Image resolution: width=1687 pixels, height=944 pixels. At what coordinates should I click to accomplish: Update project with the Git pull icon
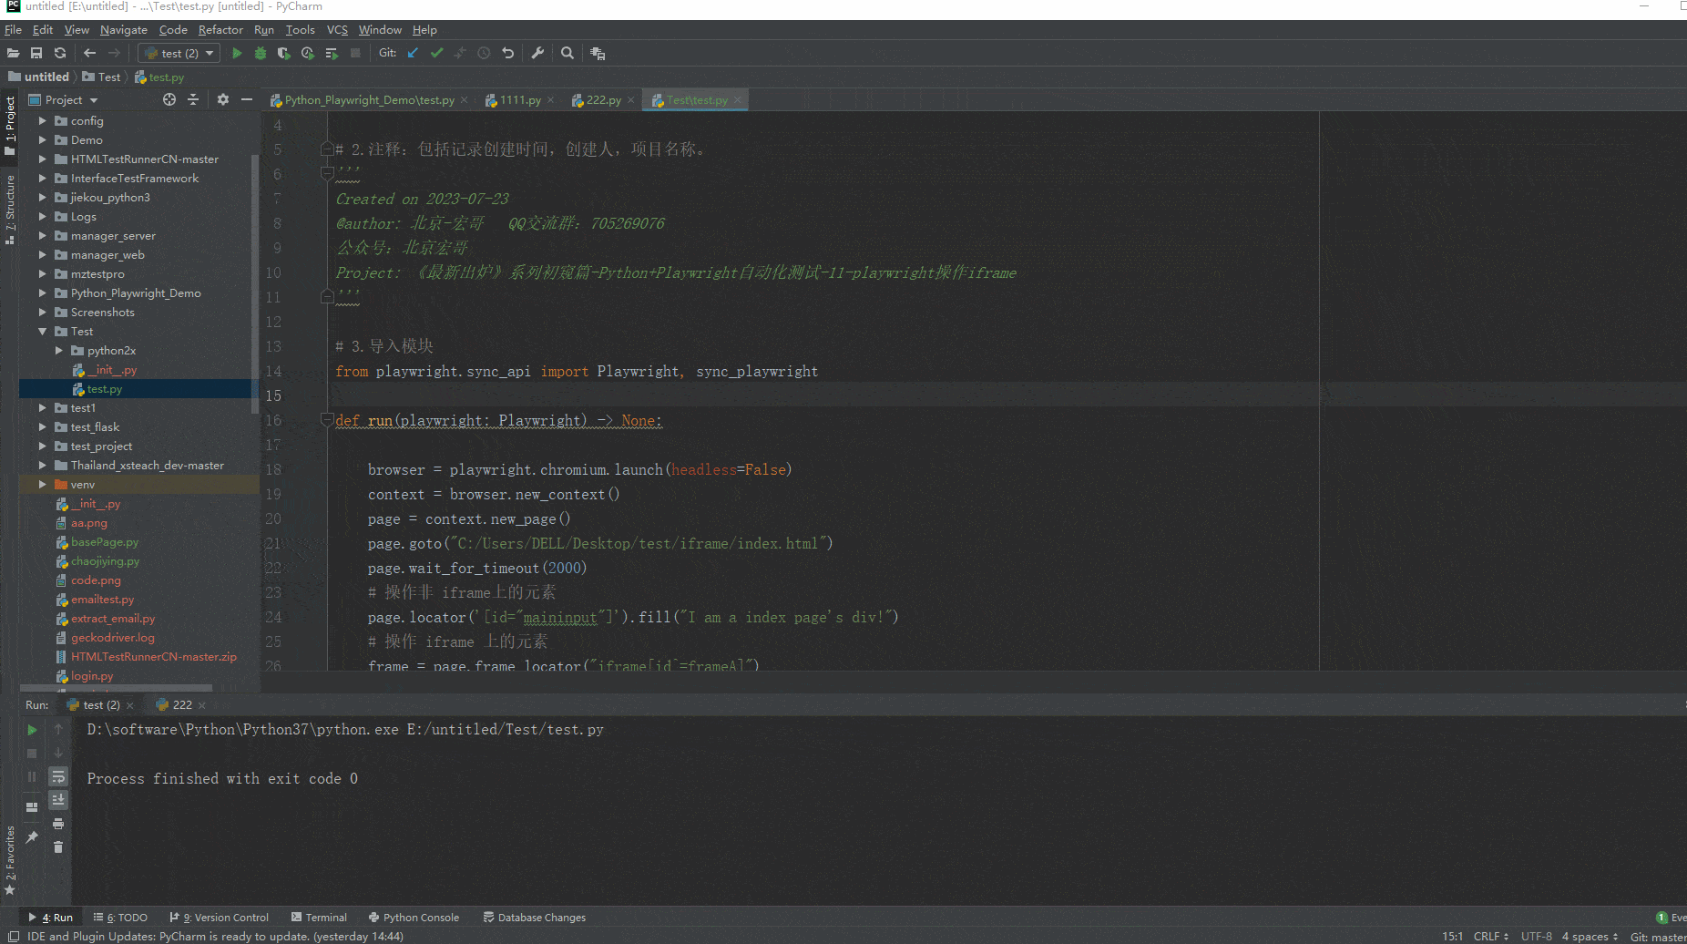coord(413,53)
